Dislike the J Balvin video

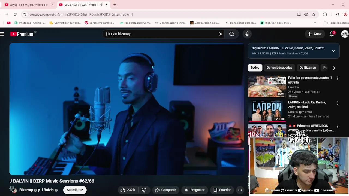click(x=144, y=190)
